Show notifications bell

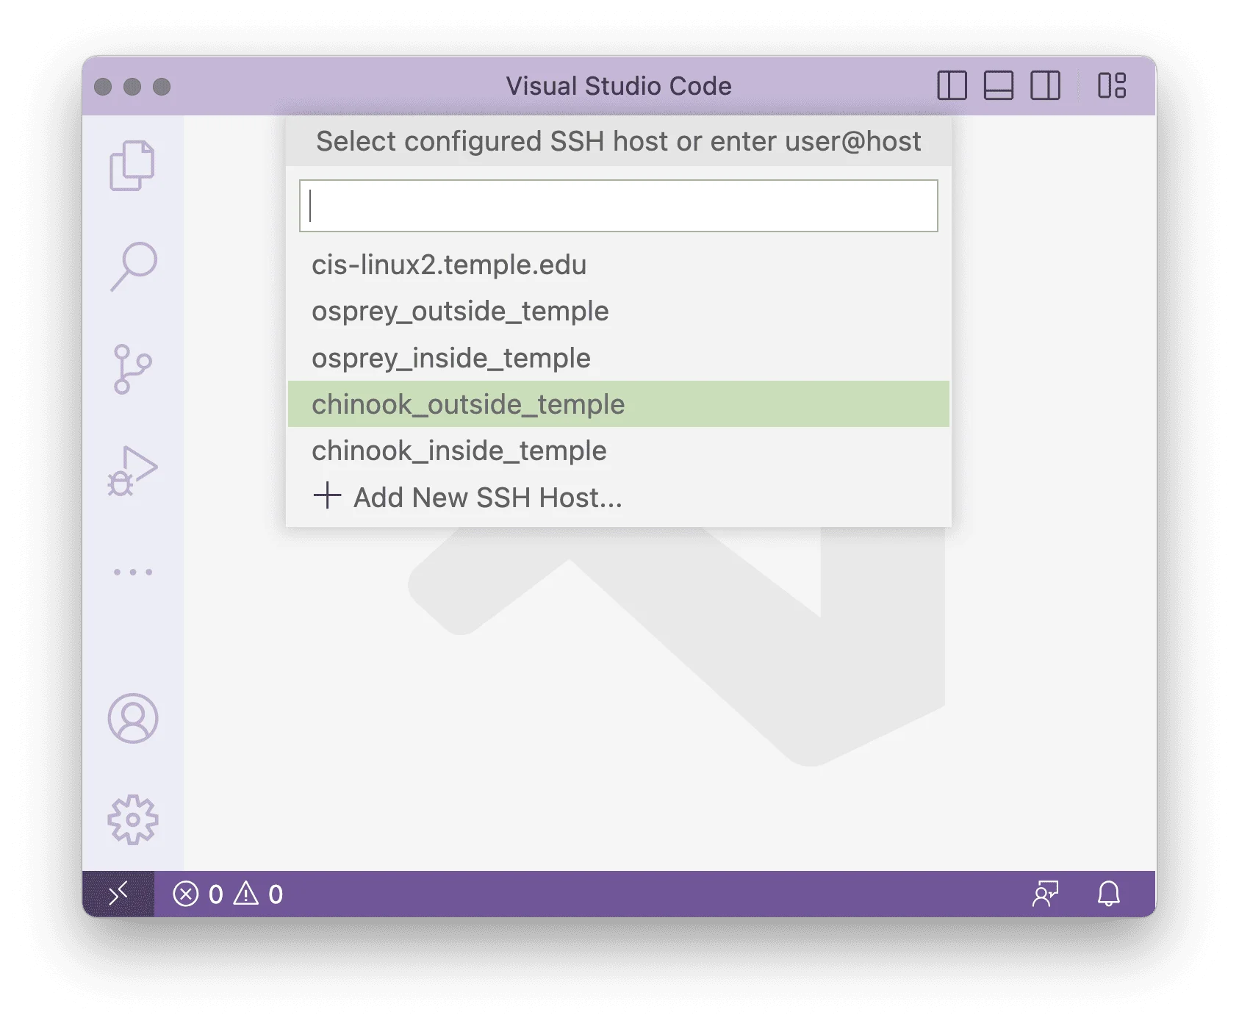1108,894
